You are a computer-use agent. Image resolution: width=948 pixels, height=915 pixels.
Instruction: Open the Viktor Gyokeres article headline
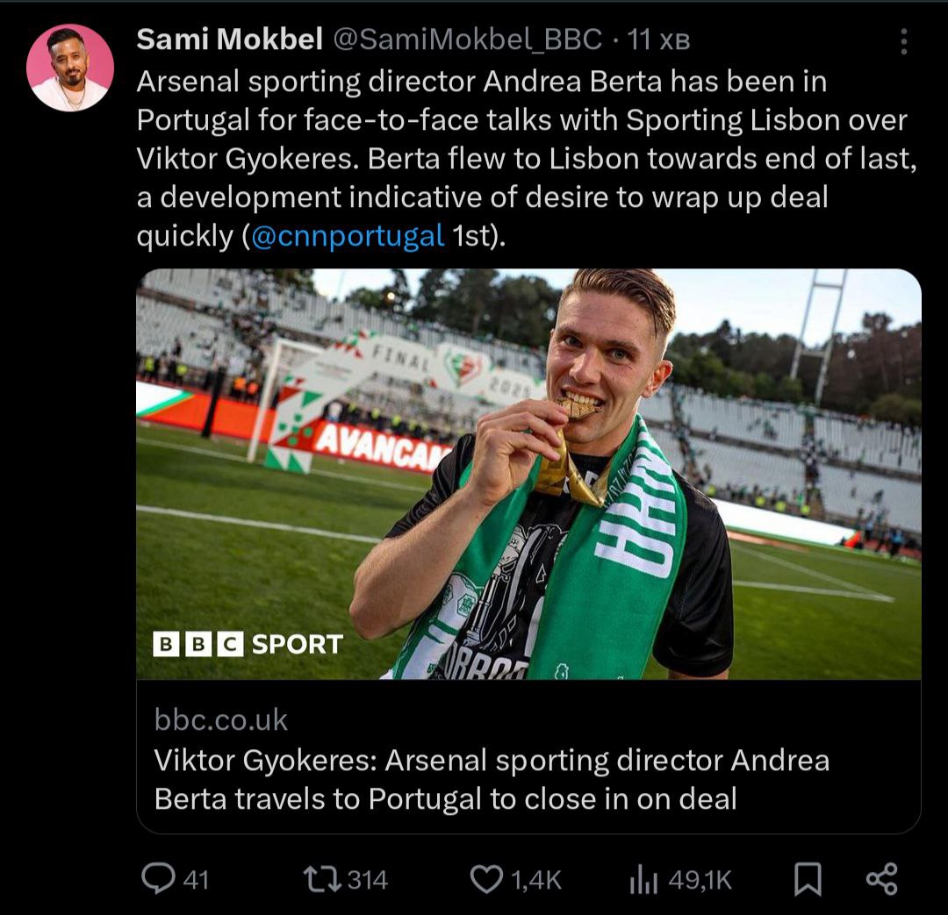[492, 779]
